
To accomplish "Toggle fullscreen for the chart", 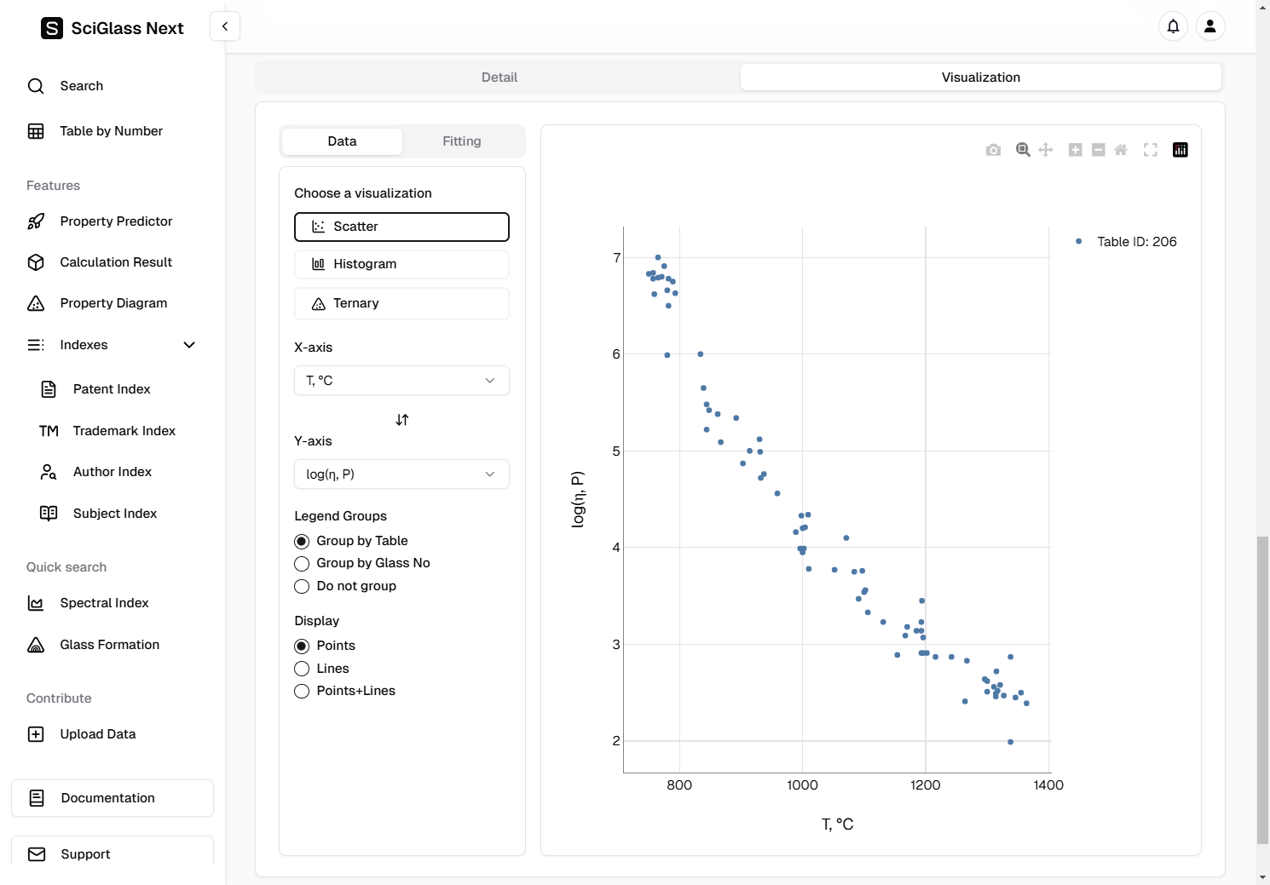I will pyautogui.click(x=1151, y=150).
